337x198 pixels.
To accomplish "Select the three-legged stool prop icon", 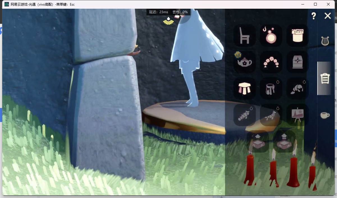I will tap(244, 88).
